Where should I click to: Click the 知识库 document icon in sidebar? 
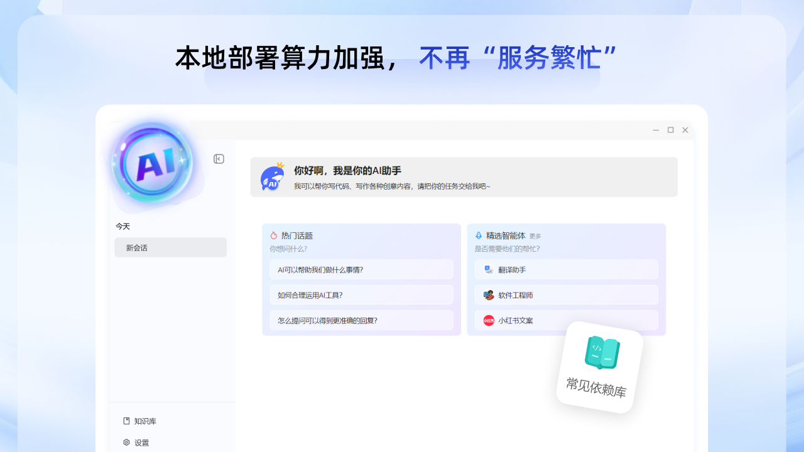click(x=127, y=421)
